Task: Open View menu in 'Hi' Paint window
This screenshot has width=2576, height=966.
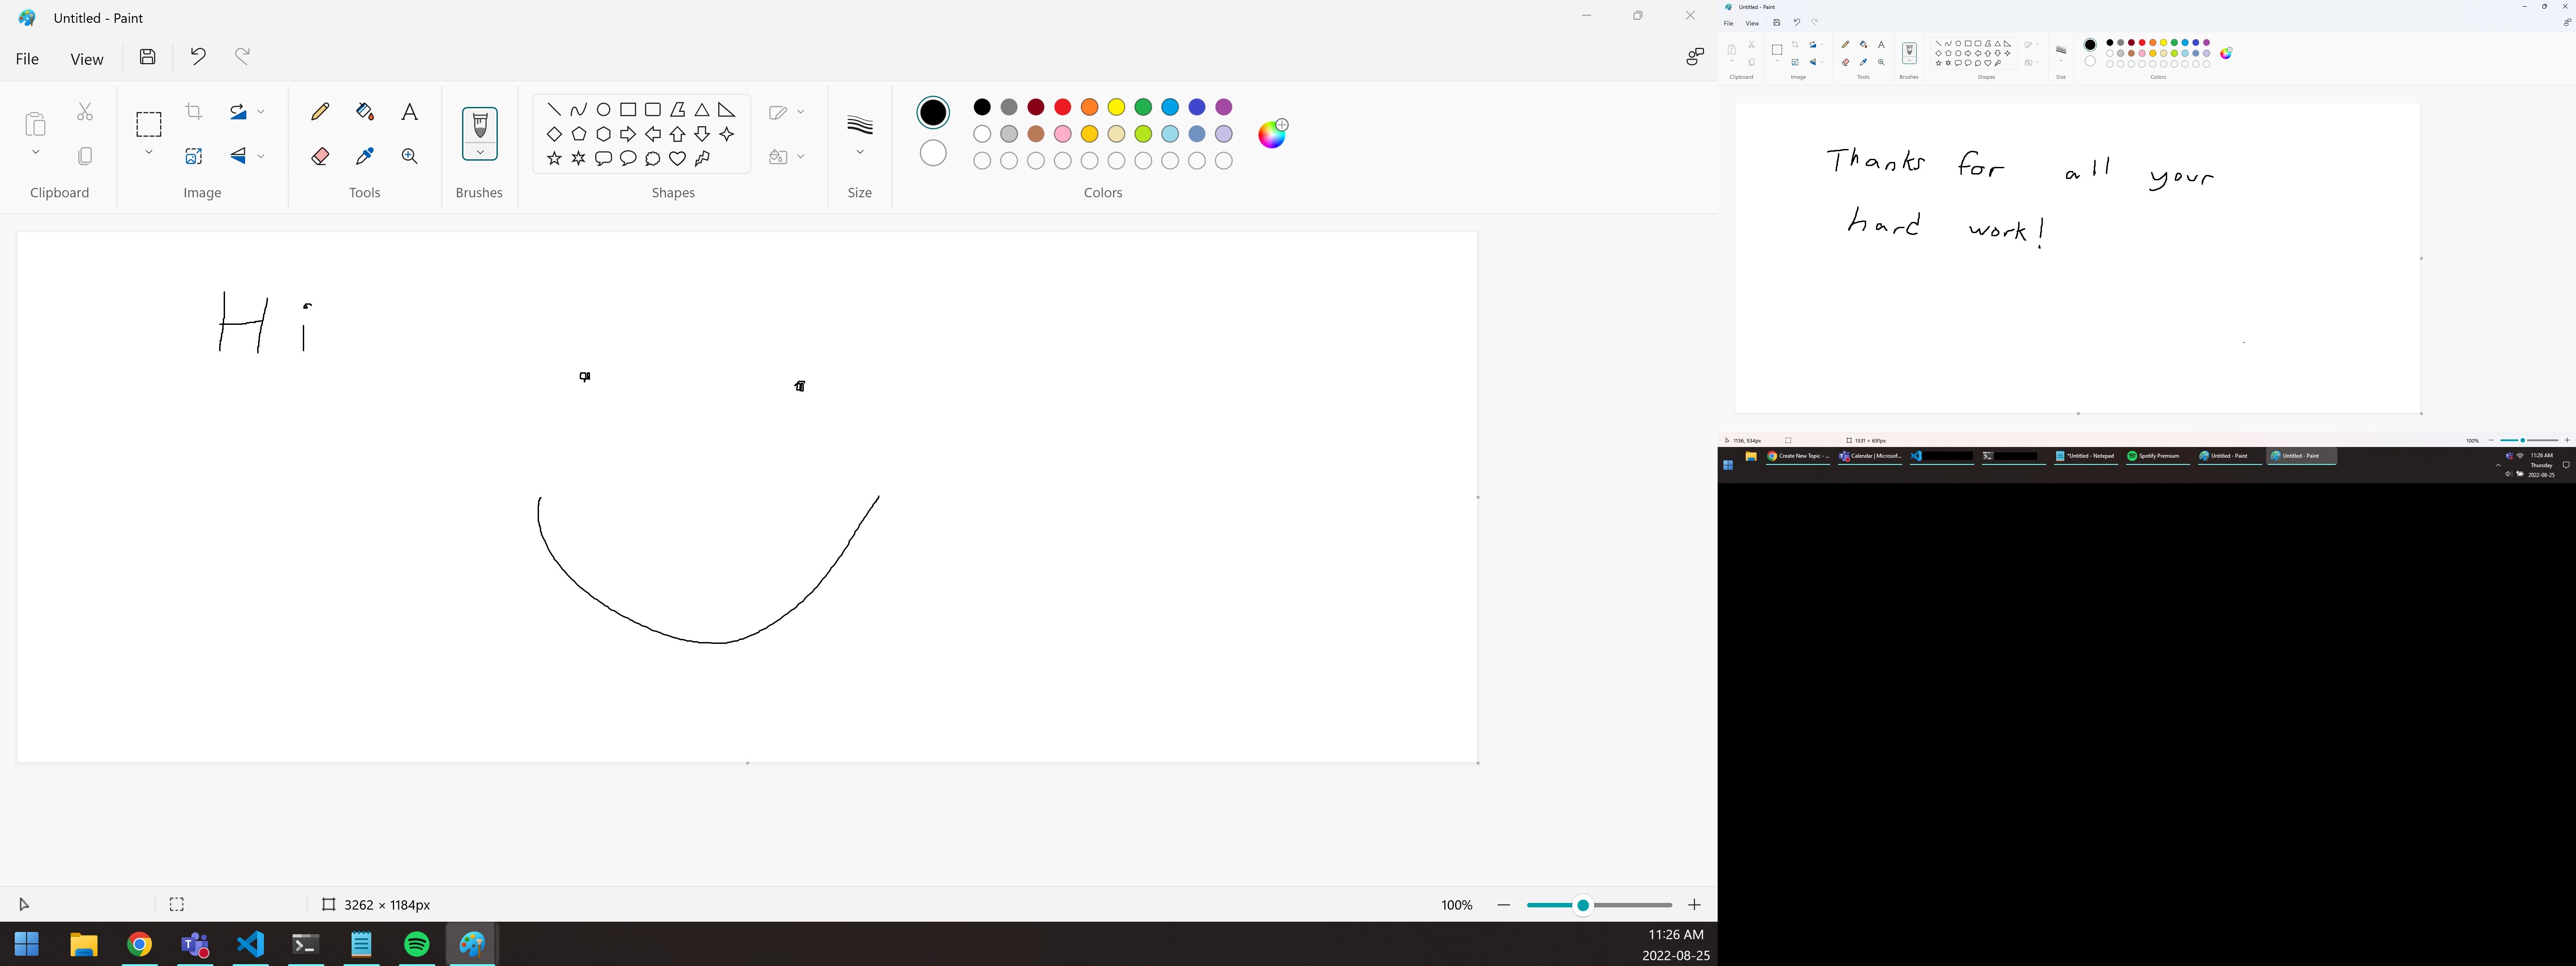Action: pos(87,59)
